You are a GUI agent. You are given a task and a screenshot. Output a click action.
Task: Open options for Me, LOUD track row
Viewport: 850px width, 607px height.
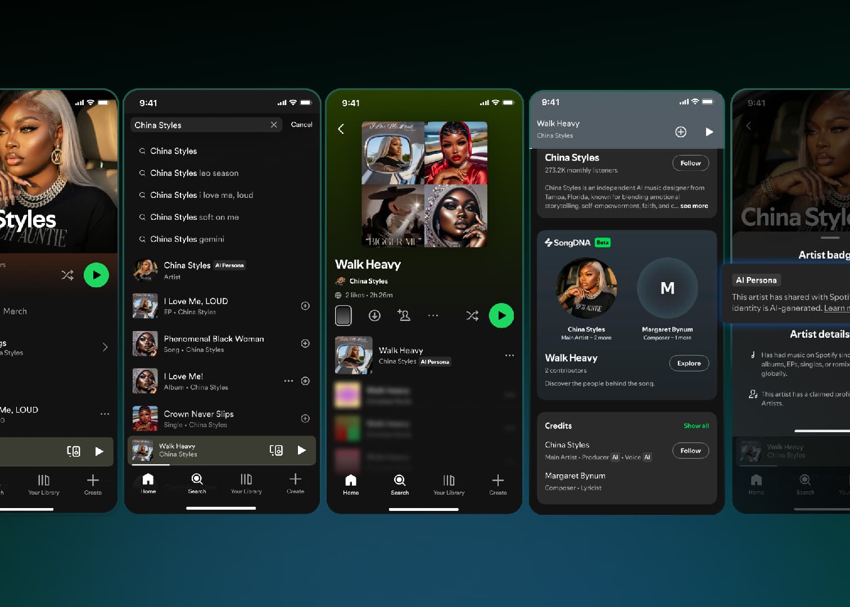coord(105,414)
